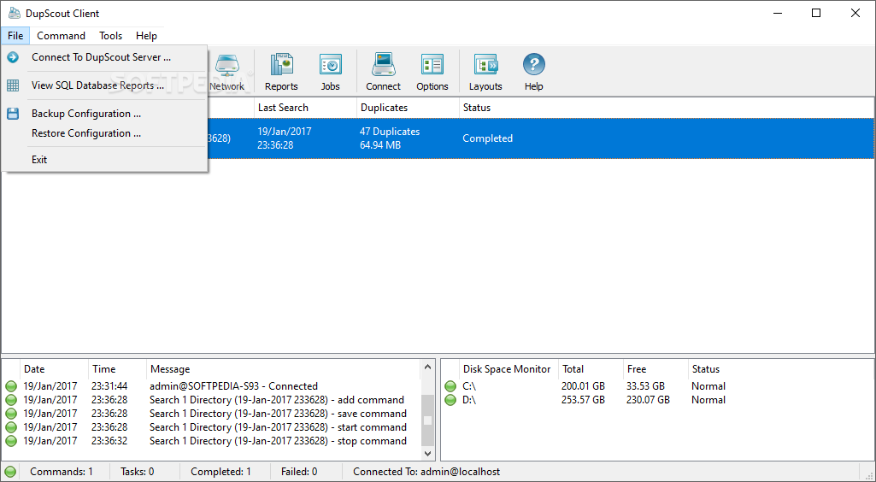Image resolution: width=876 pixels, height=482 pixels.
Task: Click 'Connected To: admin@localhost' status text
Action: click(426, 472)
